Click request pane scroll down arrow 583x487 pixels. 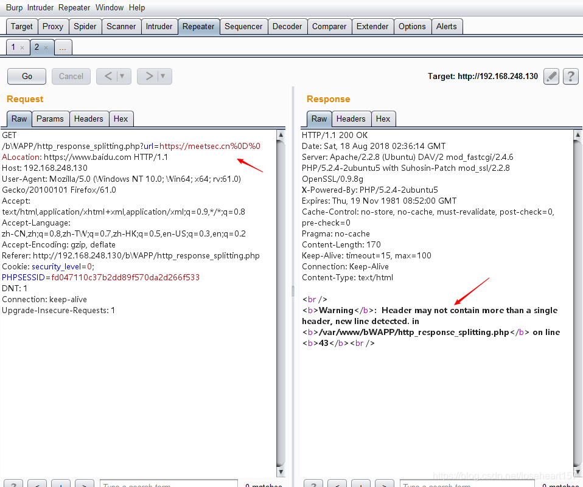click(281, 472)
